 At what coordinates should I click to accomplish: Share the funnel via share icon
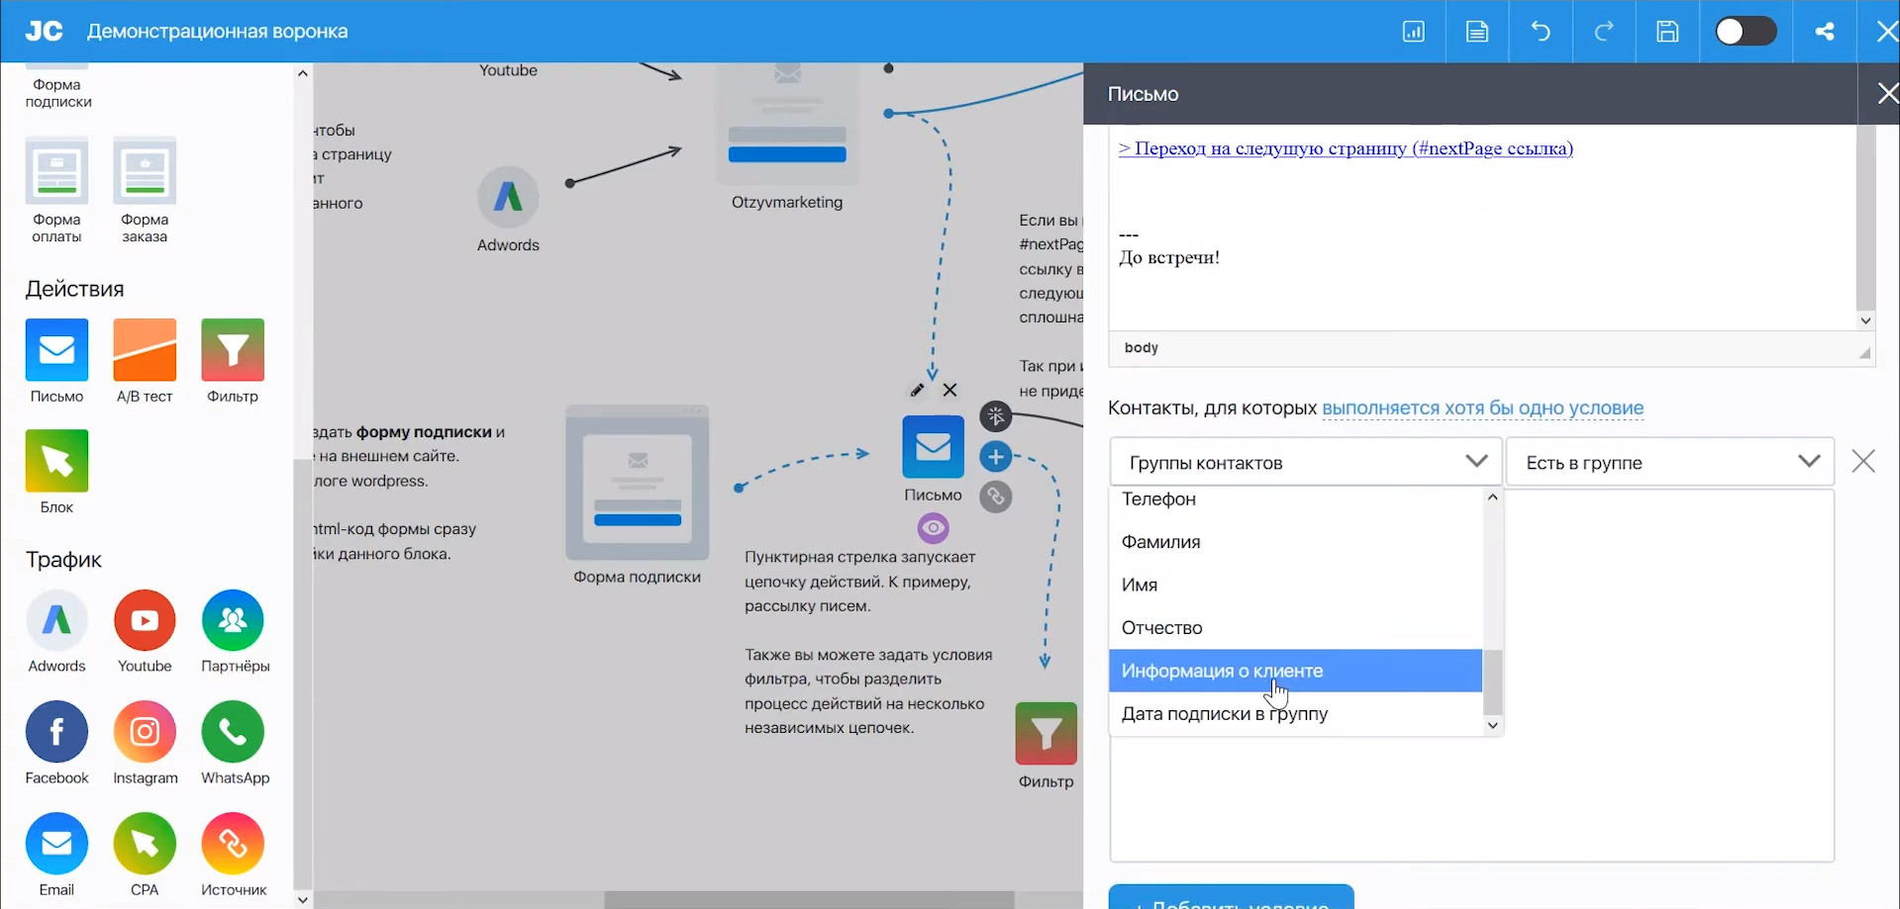coord(1825,32)
